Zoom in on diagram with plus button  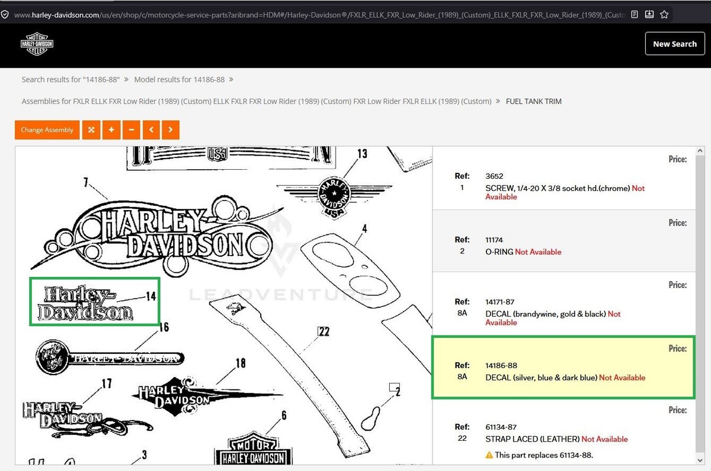111,130
